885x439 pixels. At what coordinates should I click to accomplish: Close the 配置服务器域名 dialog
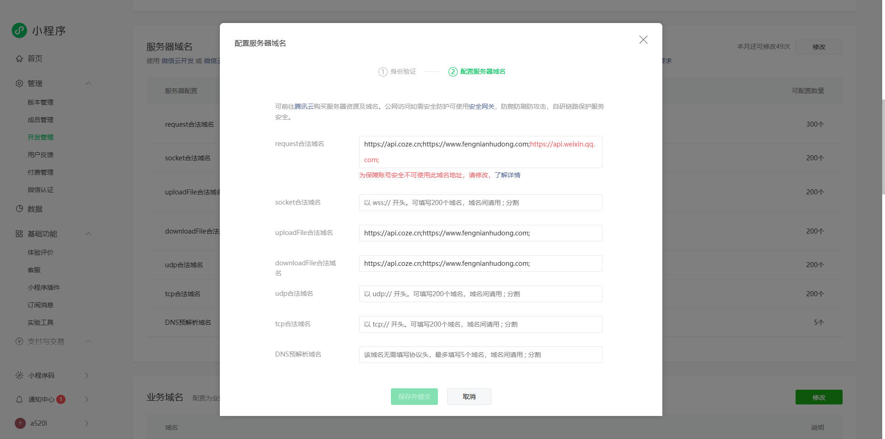tap(643, 40)
